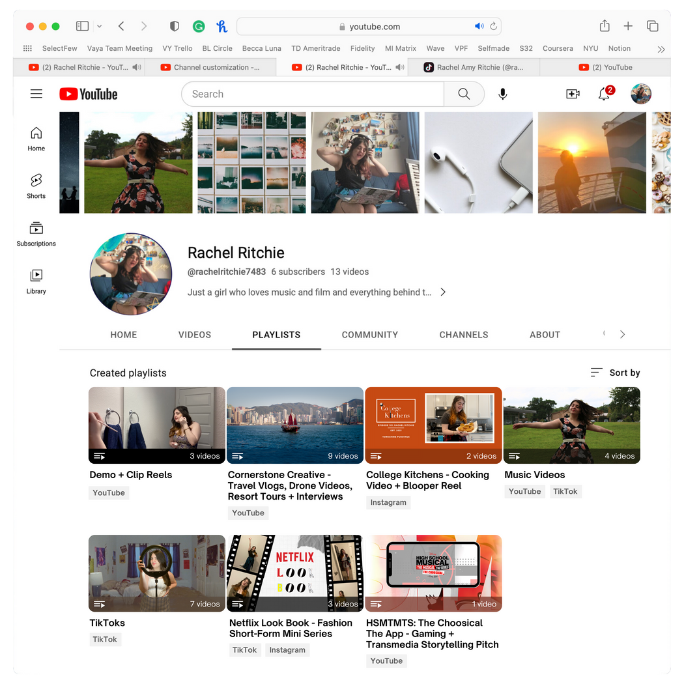Open Subscriptions from the sidebar
The height and width of the screenshot is (684, 684).
tap(36, 234)
